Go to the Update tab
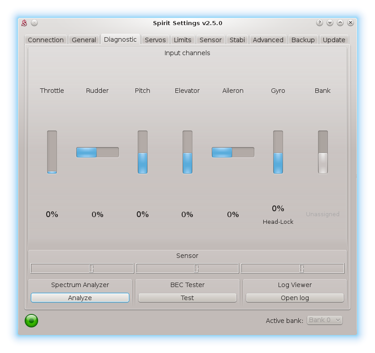 (x=334, y=40)
